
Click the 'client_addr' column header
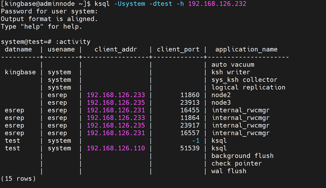coord(116,49)
